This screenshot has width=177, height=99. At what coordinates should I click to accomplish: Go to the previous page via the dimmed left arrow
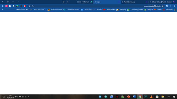171,6
